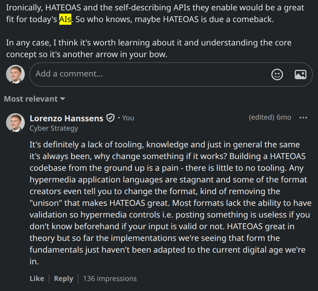Reply to Lorenzo Hanssens's comment
This screenshot has height=291, width=318.
point(64,279)
